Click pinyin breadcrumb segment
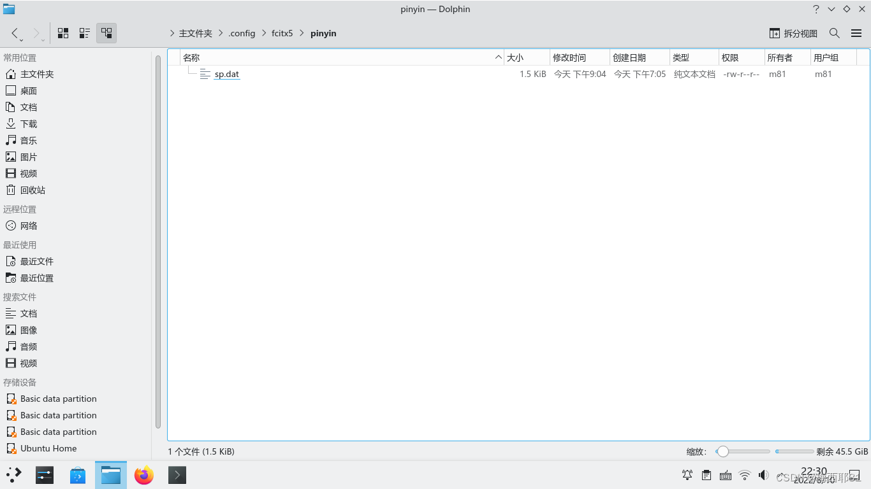The height and width of the screenshot is (489, 871). point(323,33)
